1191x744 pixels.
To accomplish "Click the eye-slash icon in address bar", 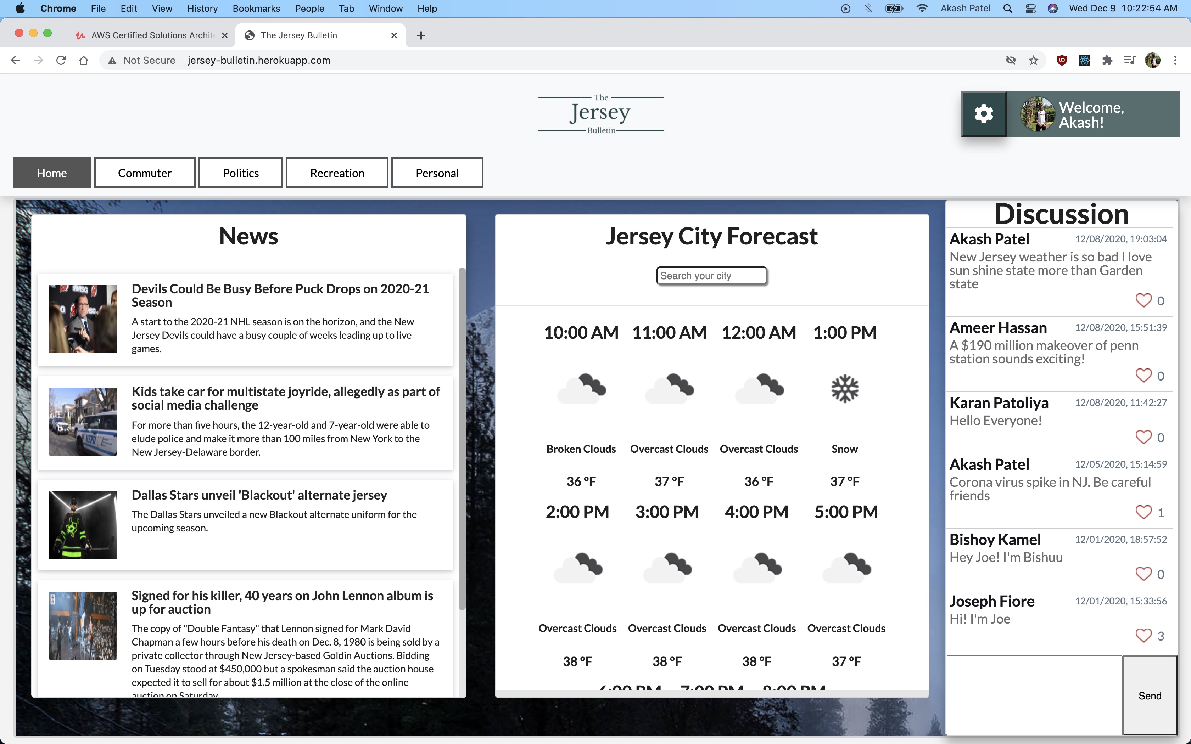I will (1011, 60).
